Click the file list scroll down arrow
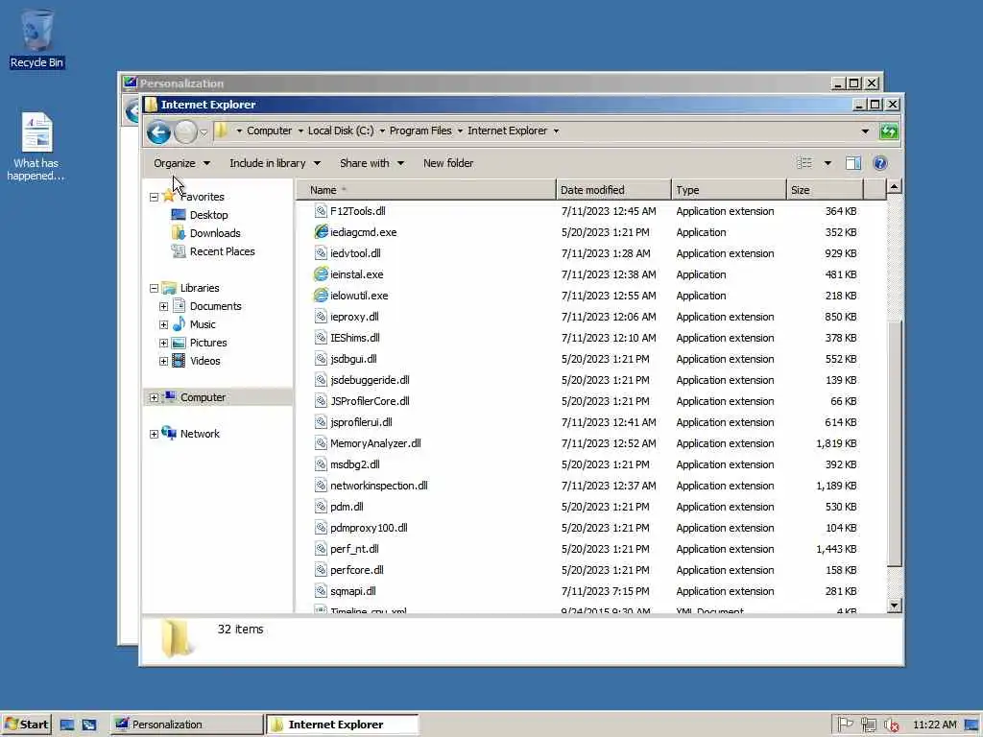 click(x=895, y=606)
